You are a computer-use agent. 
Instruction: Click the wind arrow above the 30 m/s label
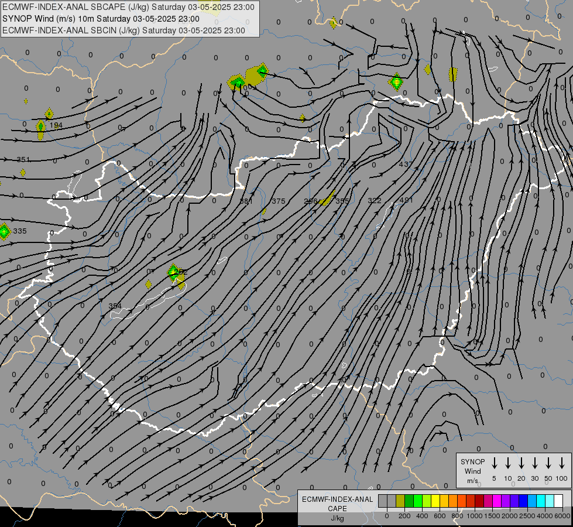[535, 463]
